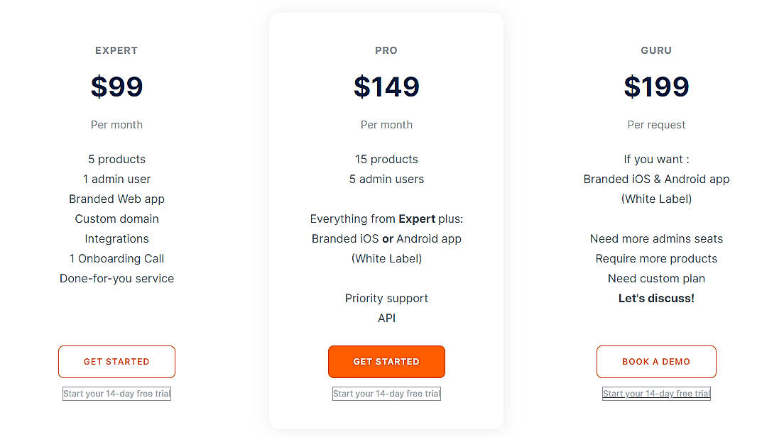Screen dimensions: 784x437
Task: Click "Need custom plan" in Guru column
Action: pyautogui.click(x=656, y=278)
